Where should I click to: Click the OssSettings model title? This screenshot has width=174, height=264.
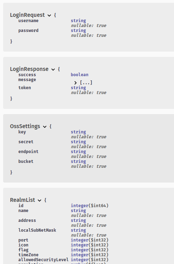[x=25, y=126]
